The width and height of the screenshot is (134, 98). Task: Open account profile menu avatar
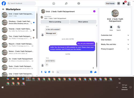(x=129, y=3)
